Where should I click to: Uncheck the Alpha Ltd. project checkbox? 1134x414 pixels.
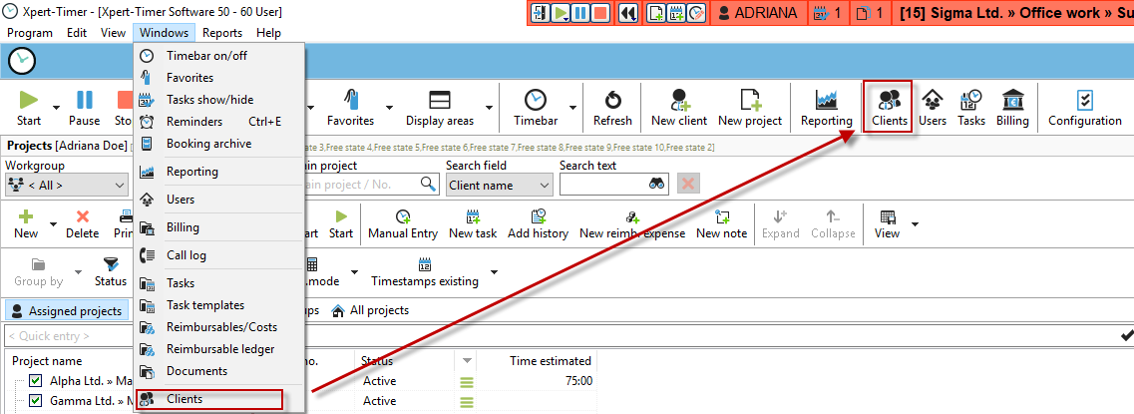tap(36, 381)
